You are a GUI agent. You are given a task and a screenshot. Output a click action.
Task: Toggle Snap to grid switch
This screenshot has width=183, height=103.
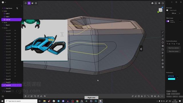pos(168,10)
